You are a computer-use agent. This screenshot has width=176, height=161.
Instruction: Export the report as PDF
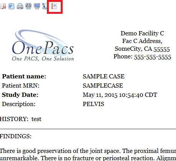click(3, 6)
